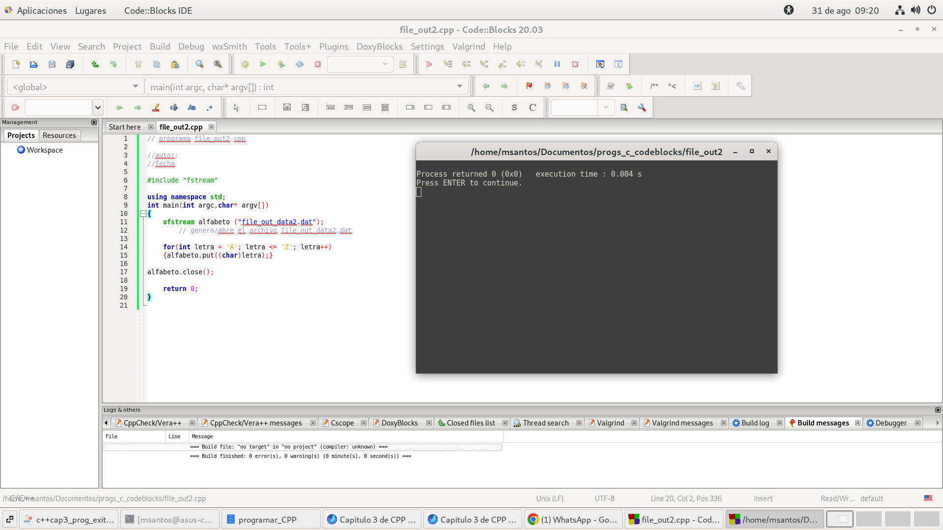Toggle Match case in incremental search
The width and height of the screenshot is (943, 530).
(x=192, y=107)
